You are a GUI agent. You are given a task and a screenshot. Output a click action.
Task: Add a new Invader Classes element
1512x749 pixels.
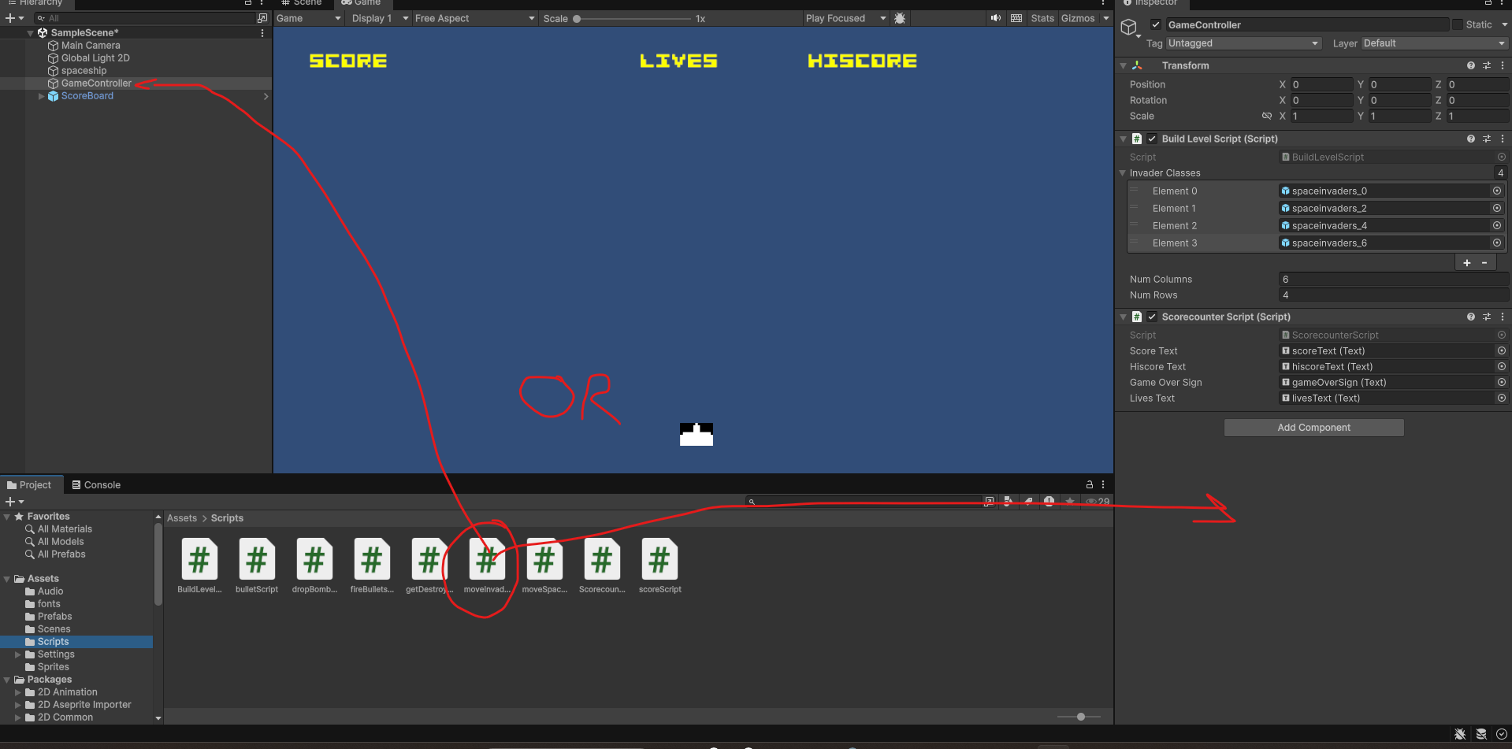[1466, 263]
